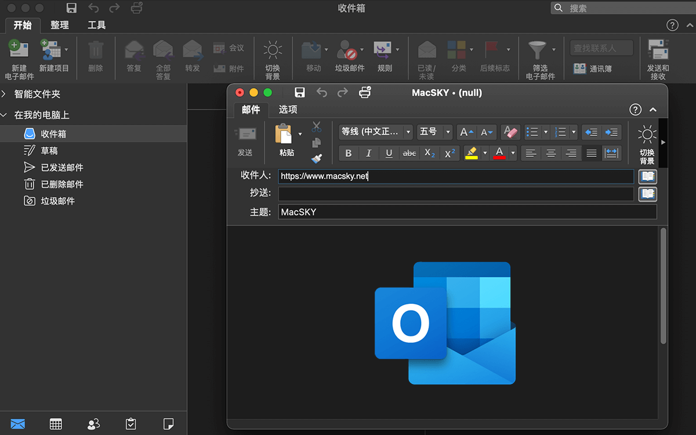Expand the Smart Folders (智能文件夹) group

point(5,94)
